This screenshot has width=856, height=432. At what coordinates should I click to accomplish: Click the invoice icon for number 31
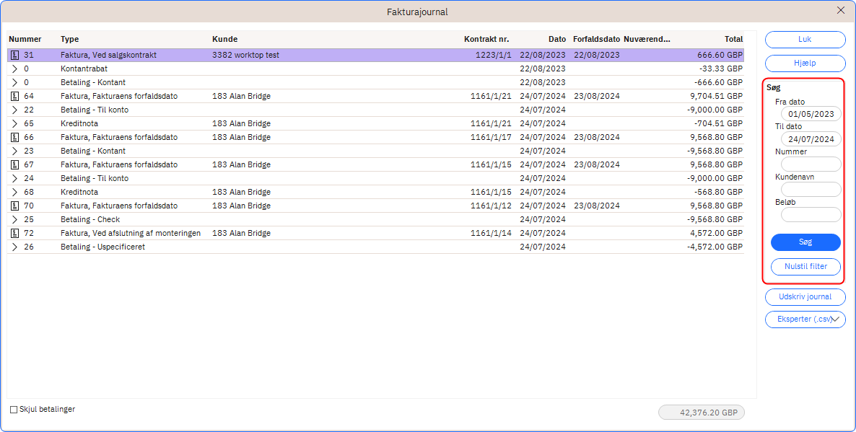click(x=14, y=55)
